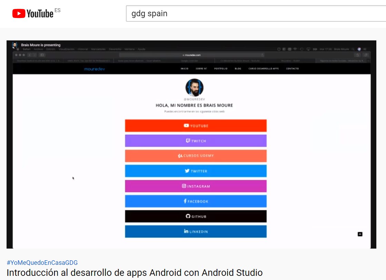
Task: Click Brais Moure's round profile photo
Action: tap(195, 87)
